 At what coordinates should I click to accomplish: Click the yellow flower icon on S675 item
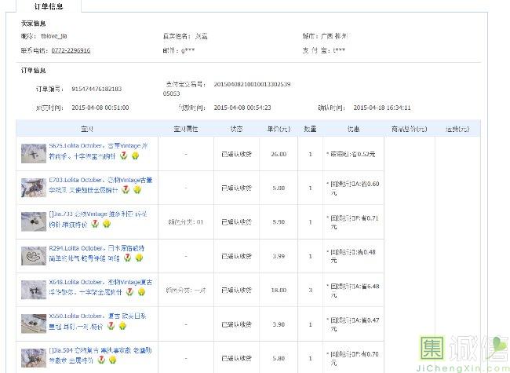(135, 156)
